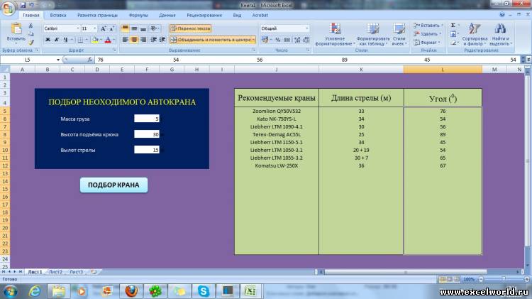Screen dimensions: 532x299
Task: Switch to the Вид tab
Action: [237, 16]
